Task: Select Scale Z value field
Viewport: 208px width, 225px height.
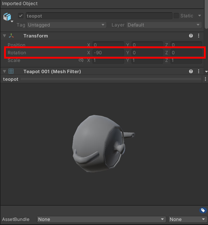Action: click(186, 61)
